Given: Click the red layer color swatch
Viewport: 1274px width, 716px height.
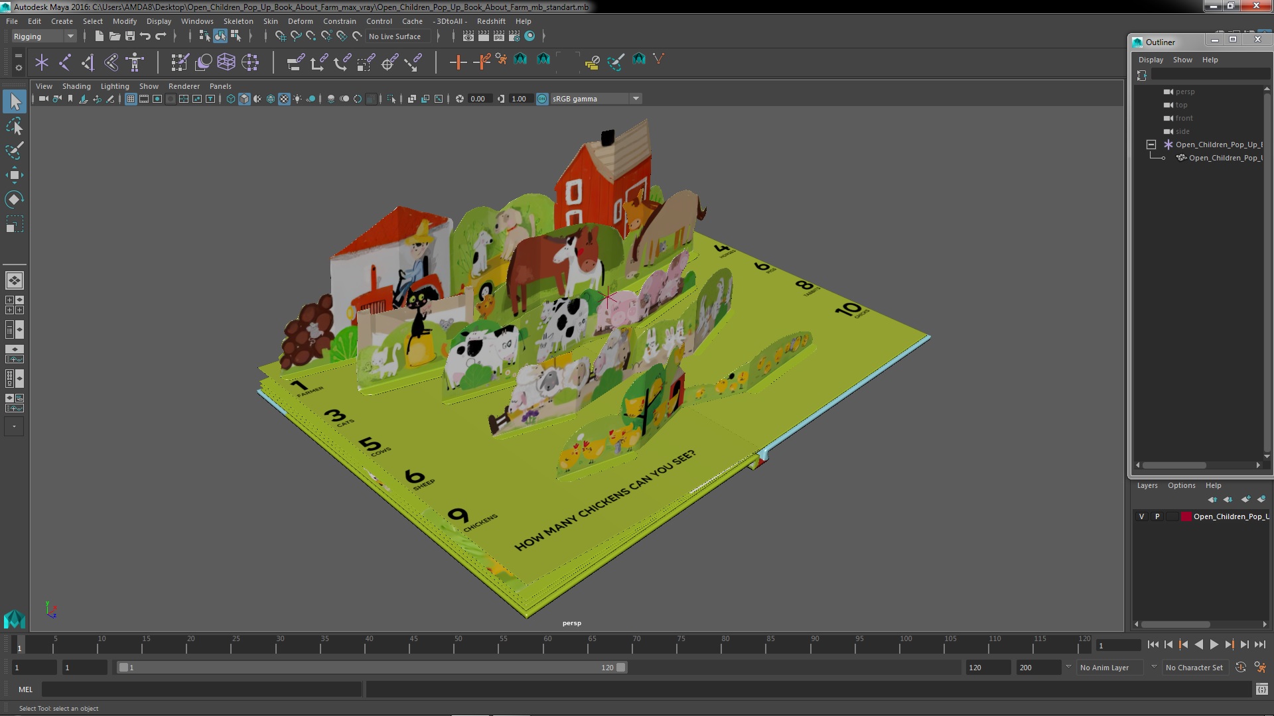Looking at the screenshot, I should [1186, 516].
